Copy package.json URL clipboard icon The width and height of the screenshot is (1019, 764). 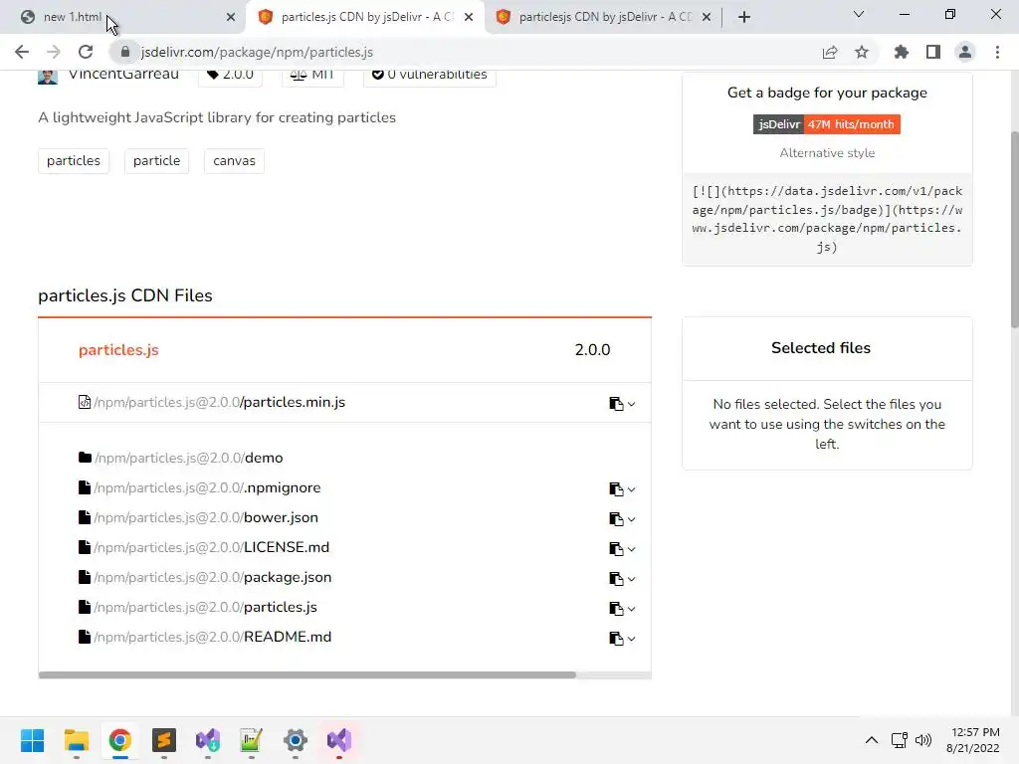616,579
